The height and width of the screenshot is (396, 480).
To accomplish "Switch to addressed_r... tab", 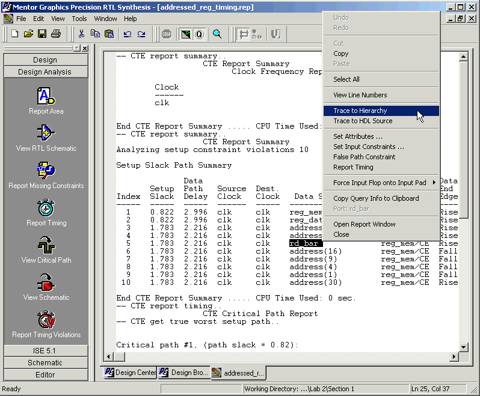I will [238, 373].
